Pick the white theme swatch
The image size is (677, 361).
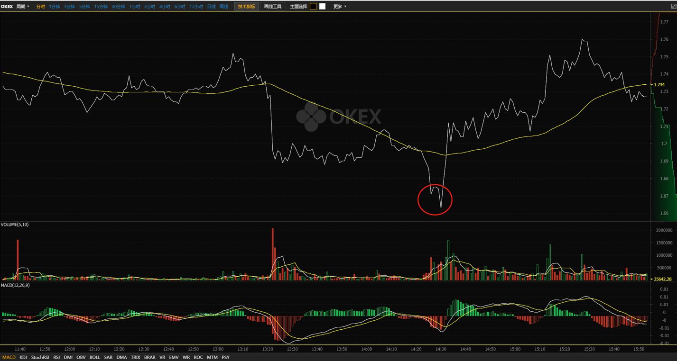[x=323, y=7]
